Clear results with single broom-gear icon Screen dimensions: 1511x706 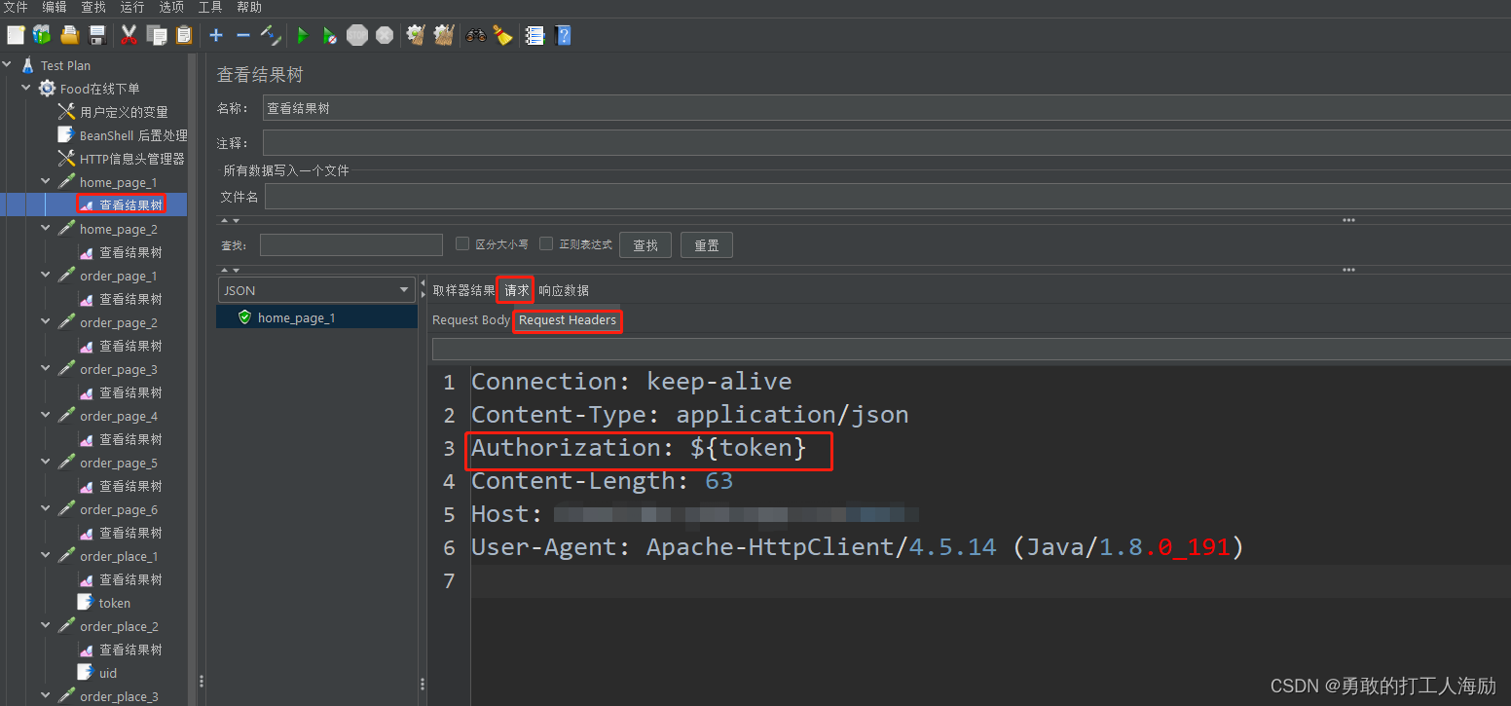click(x=416, y=35)
